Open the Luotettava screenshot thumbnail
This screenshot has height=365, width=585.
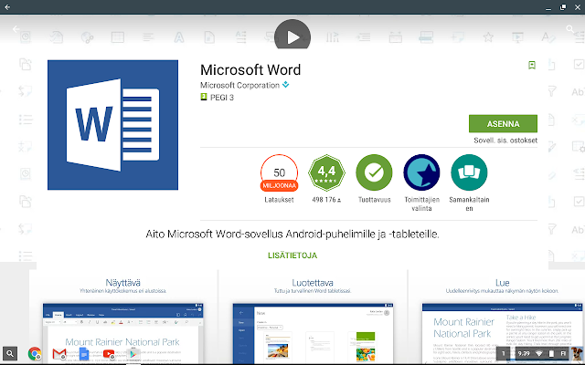click(313, 321)
